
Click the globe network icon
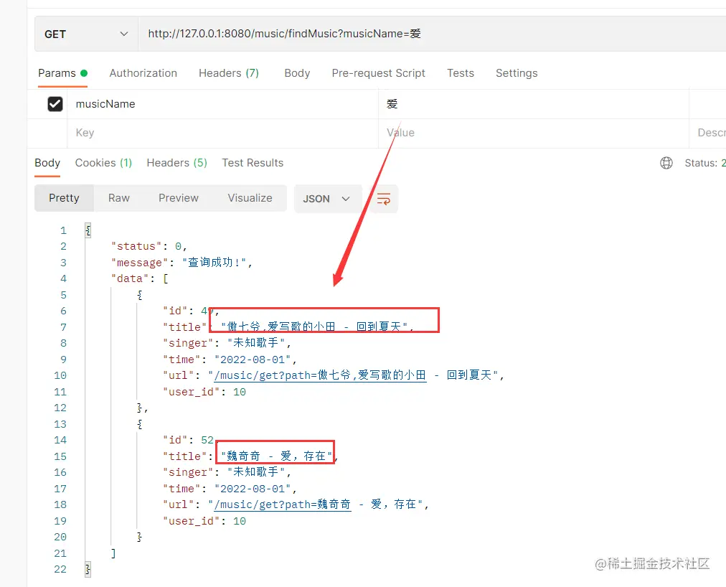tap(666, 163)
